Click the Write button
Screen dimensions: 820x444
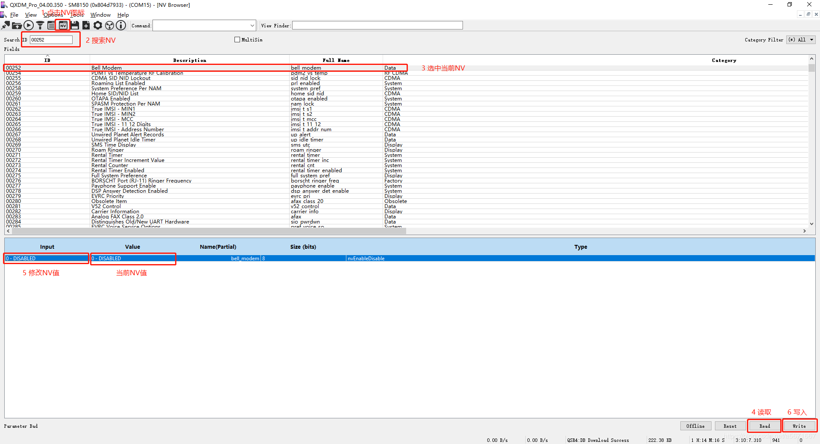[799, 426]
